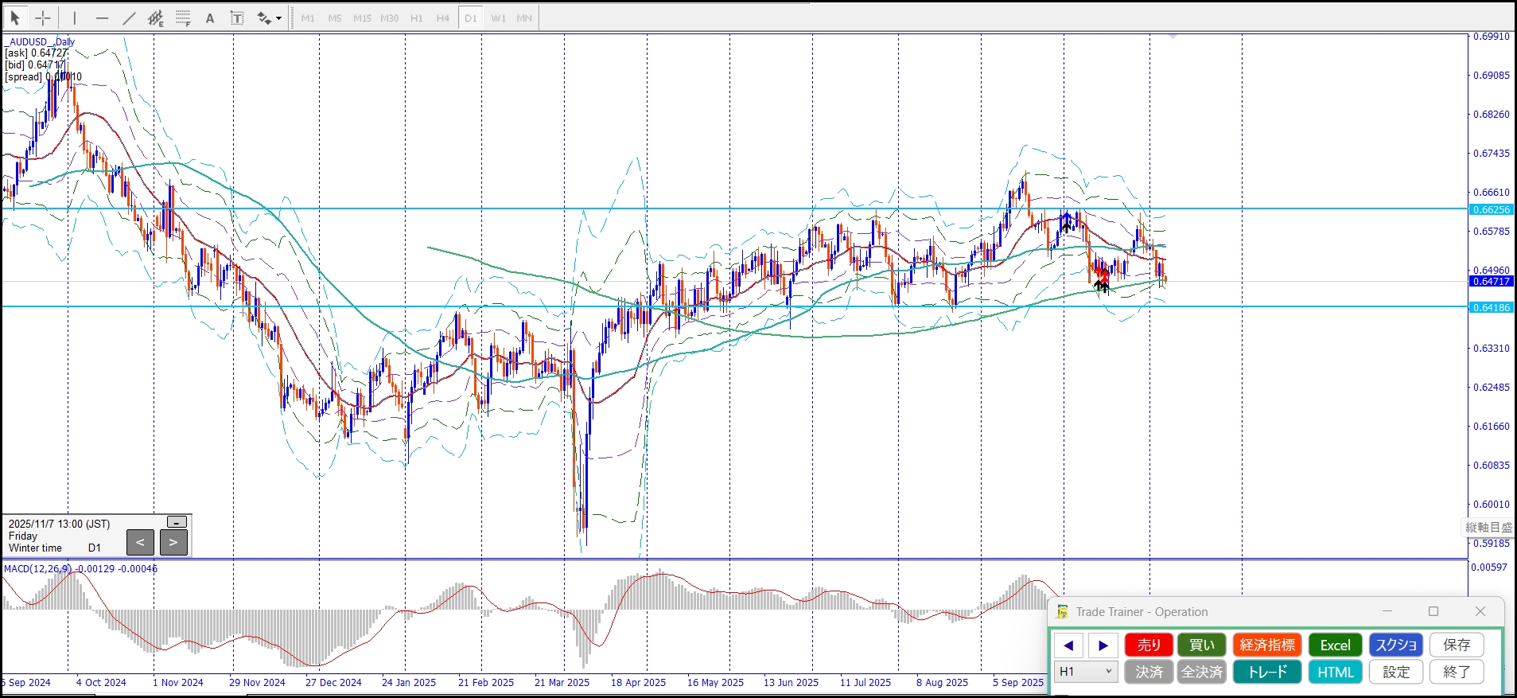This screenshot has height=698, width=1517.
Task: Collapse the date info panel
Action: 177,522
